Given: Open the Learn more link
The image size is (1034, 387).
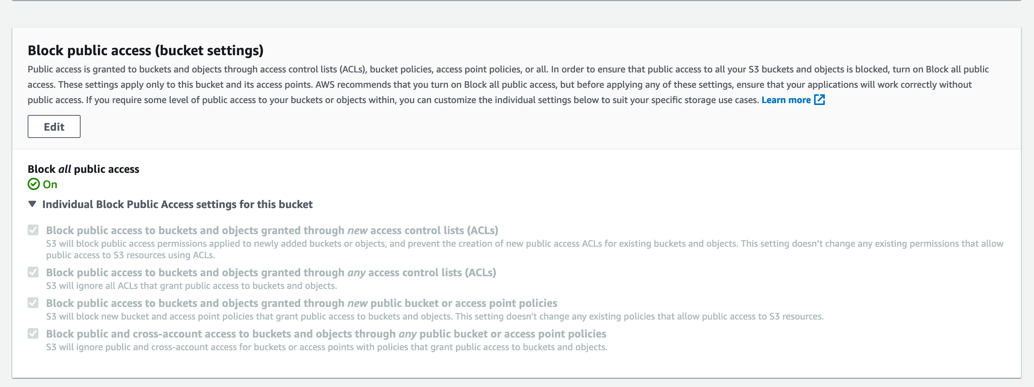Looking at the screenshot, I should pyautogui.click(x=786, y=100).
